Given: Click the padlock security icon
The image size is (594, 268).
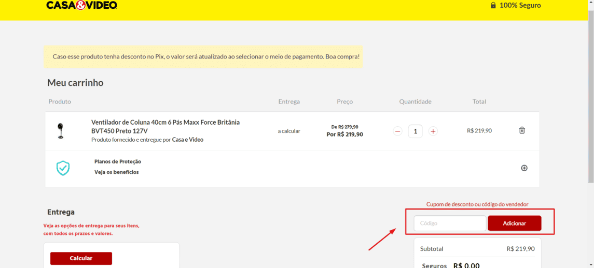Looking at the screenshot, I should (493, 5).
